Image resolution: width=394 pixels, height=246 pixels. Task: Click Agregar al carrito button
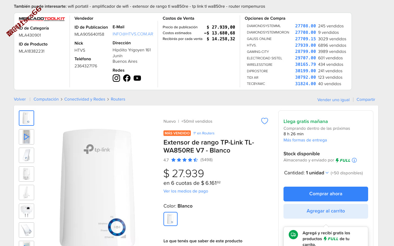[x=326, y=211]
